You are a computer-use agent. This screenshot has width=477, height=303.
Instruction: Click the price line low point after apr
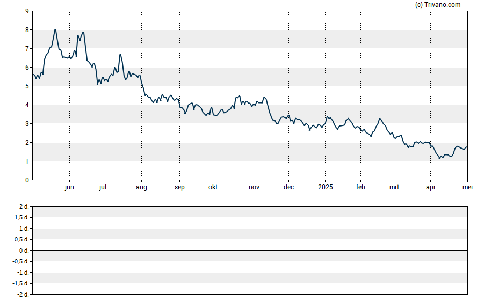click(x=439, y=158)
